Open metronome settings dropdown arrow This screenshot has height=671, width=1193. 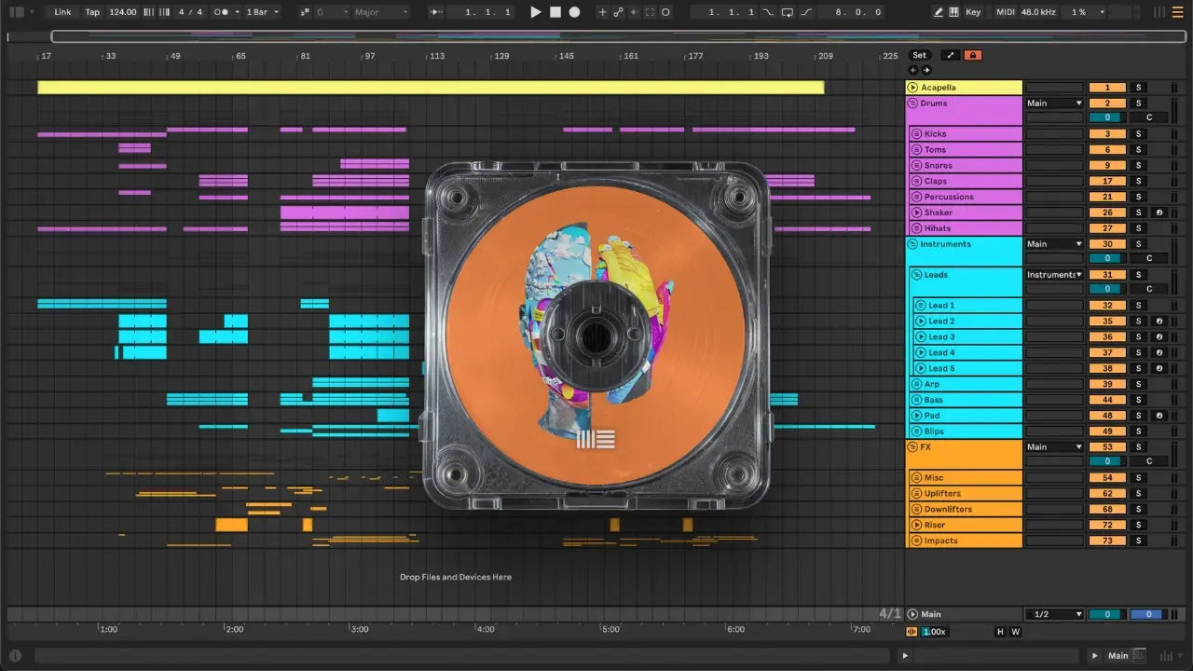[237, 12]
